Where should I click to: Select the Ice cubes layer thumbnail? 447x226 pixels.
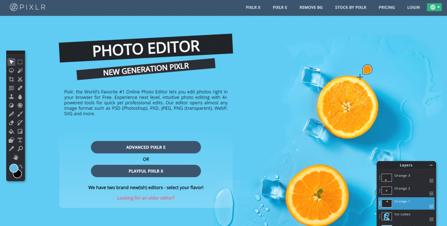click(387, 216)
